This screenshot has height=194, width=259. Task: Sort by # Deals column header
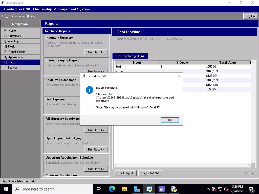(x=182, y=63)
